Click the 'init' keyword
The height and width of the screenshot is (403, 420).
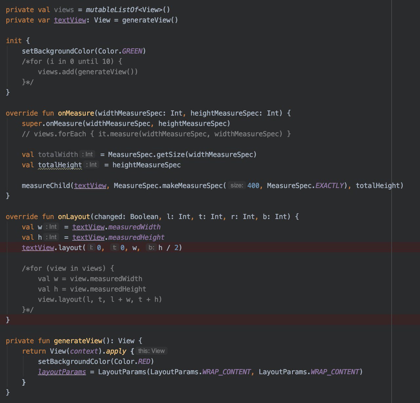click(14, 41)
